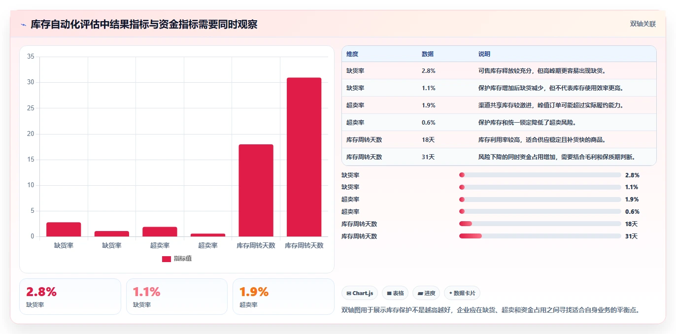Click the 双轴关联 tag in the header
Screen dimensions: 676x334
point(643,24)
